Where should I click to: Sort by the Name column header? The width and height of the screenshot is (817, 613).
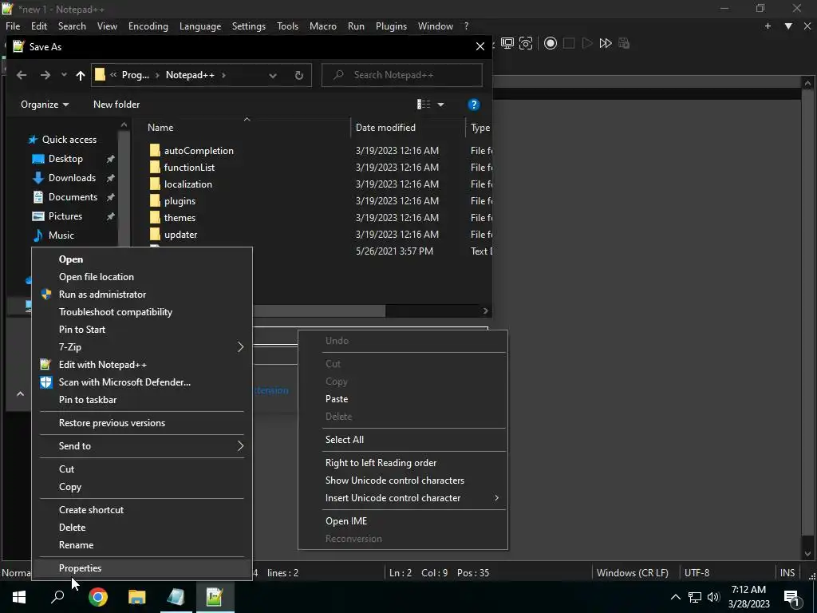(x=160, y=128)
